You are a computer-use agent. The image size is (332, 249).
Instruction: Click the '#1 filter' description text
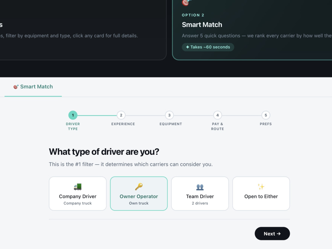pos(130,164)
